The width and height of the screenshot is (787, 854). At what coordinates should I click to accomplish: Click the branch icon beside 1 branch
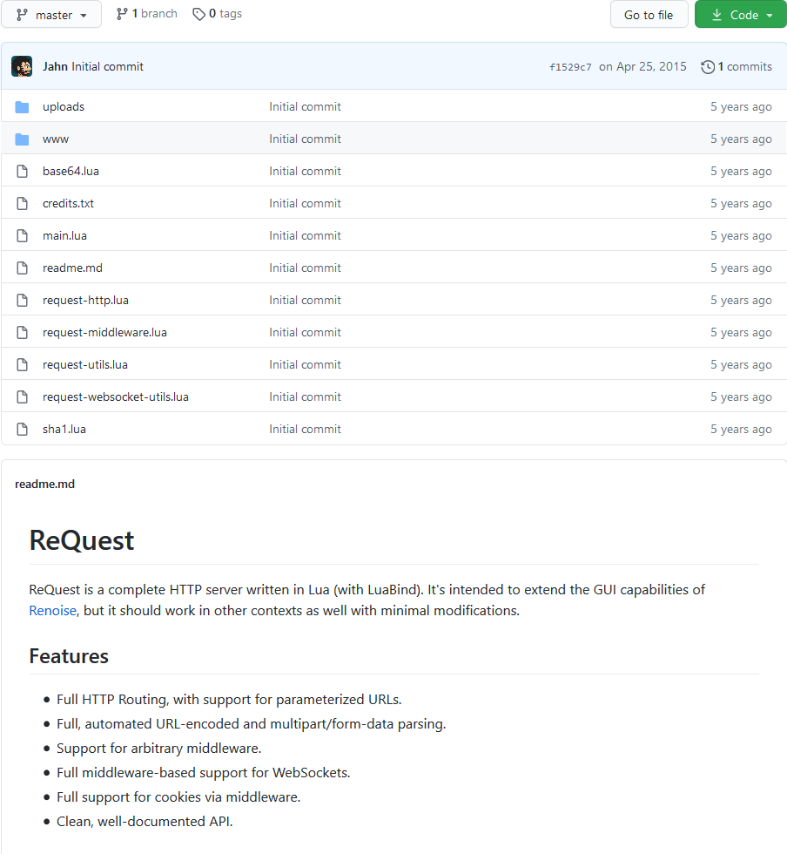[122, 14]
